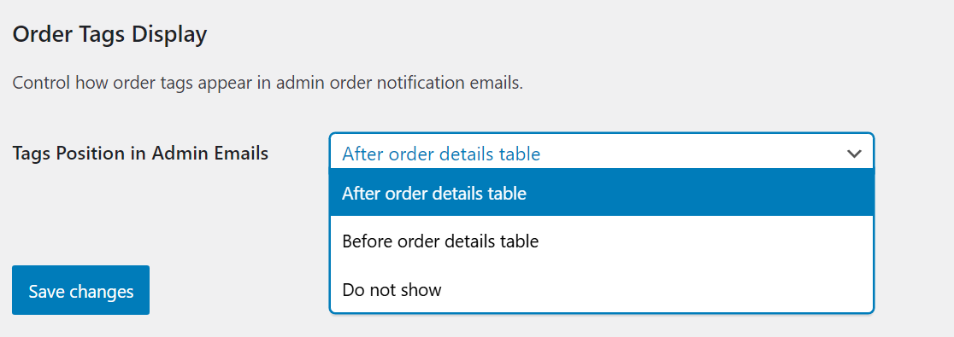Click the last option in the dropdown list
This screenshot has width=954, height=337.
[x=602, y=289]
